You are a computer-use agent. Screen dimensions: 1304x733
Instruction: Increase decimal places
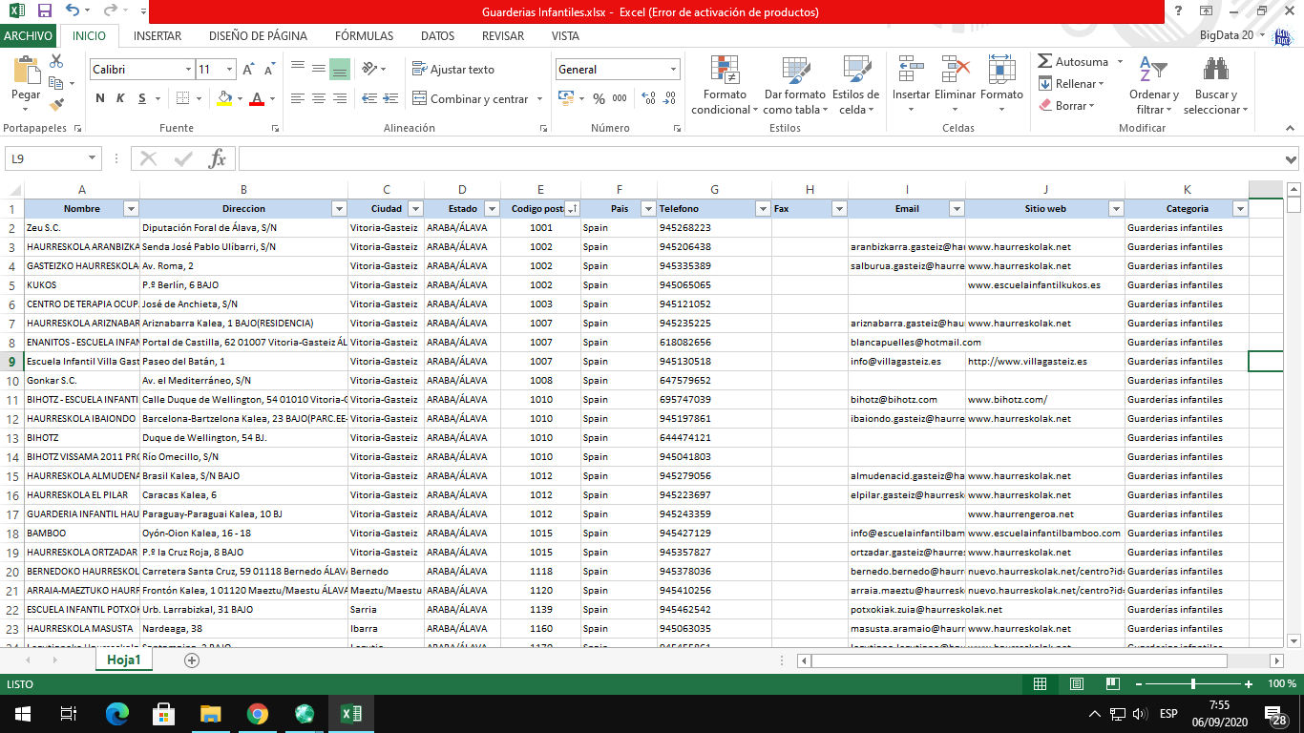pyautogui.click(x=649, y=98)
